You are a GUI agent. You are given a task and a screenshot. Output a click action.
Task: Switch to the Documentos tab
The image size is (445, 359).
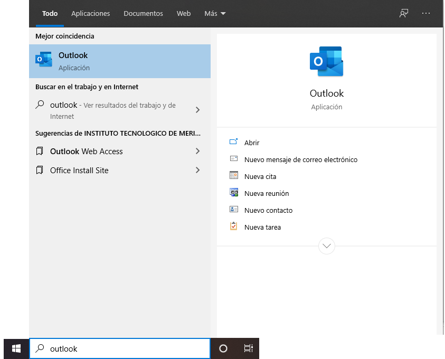pos(144,13)
